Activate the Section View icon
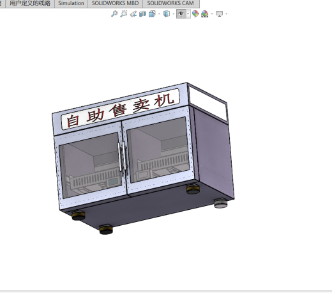Viewport: 332px width, 293px height. pos(142,14)
